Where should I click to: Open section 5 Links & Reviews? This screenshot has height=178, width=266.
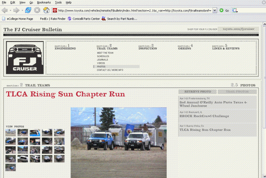click(x=226, y=47)
